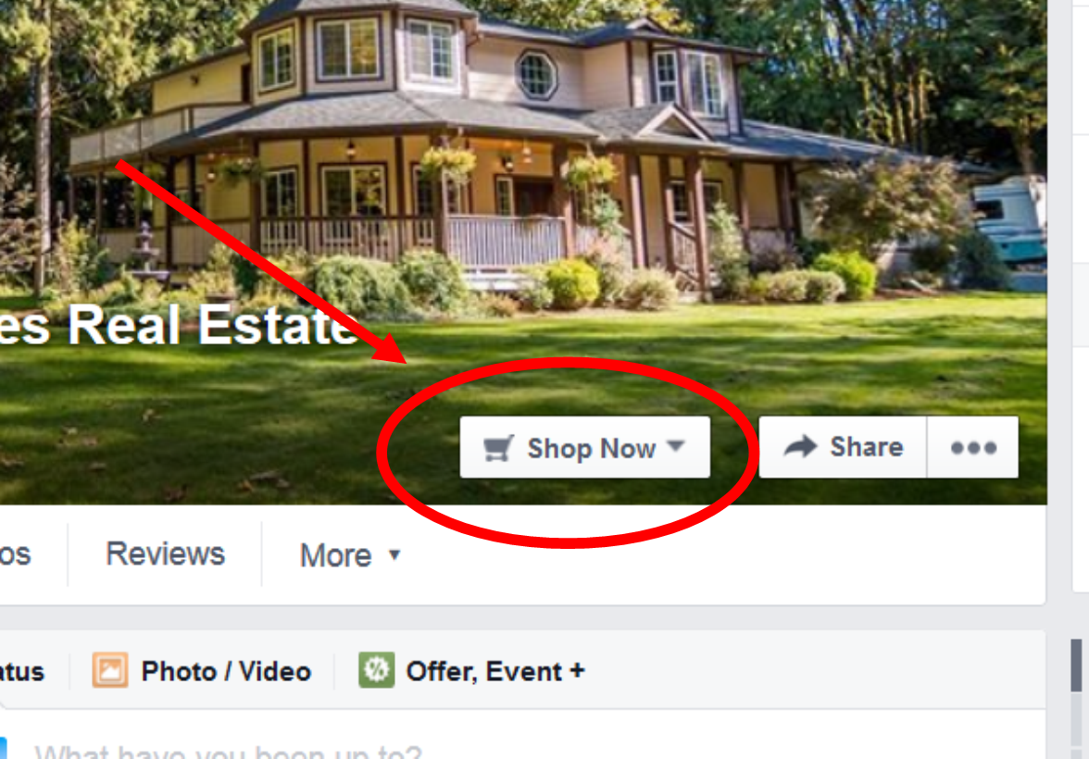The height and width of the screenshot is (759, 1089).
Task: Click the shopping cart icon on Shop Now
Action: (498, 449)
